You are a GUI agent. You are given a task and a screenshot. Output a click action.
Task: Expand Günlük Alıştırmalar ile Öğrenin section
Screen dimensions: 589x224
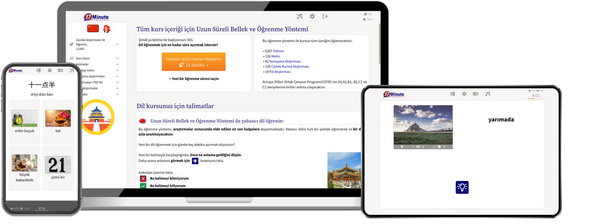(x=117, y=44)
